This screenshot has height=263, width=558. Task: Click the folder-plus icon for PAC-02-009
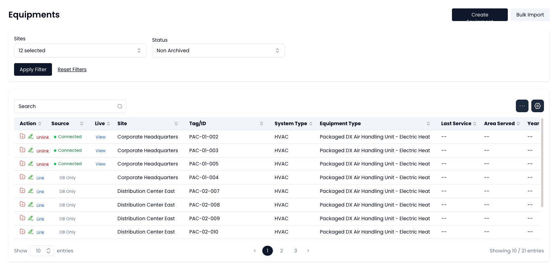click(22, 218)
